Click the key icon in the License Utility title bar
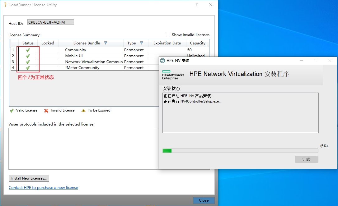 (x=5, y=5)
